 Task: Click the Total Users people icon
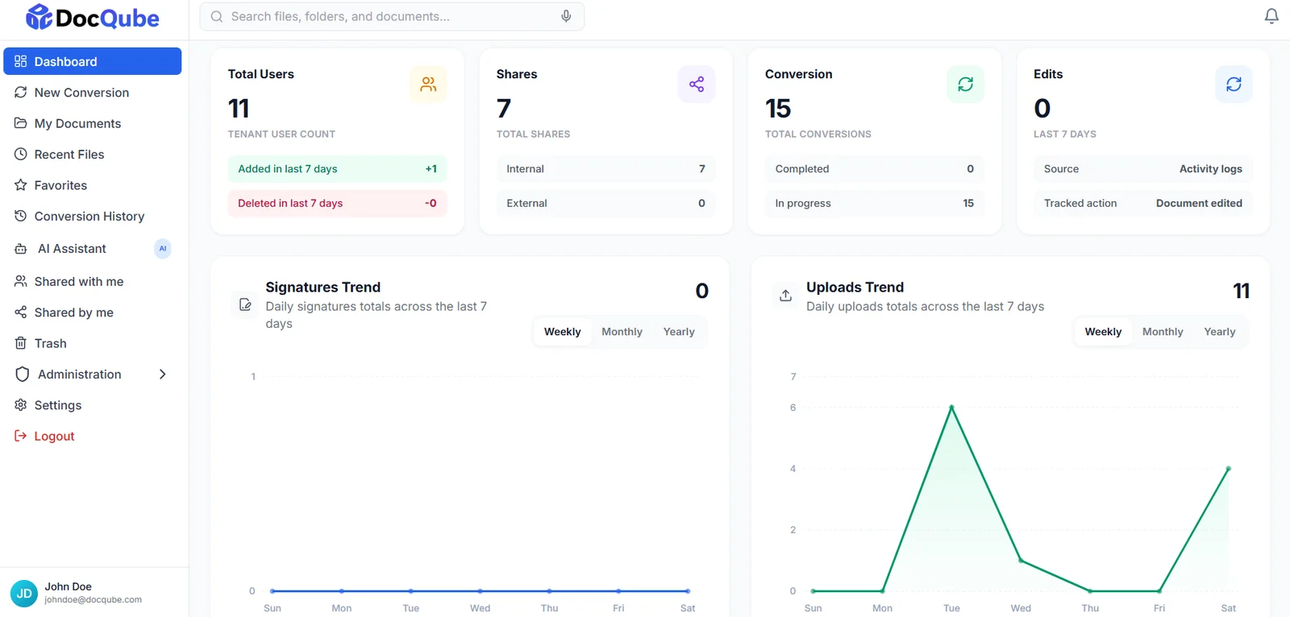point(428,84)
